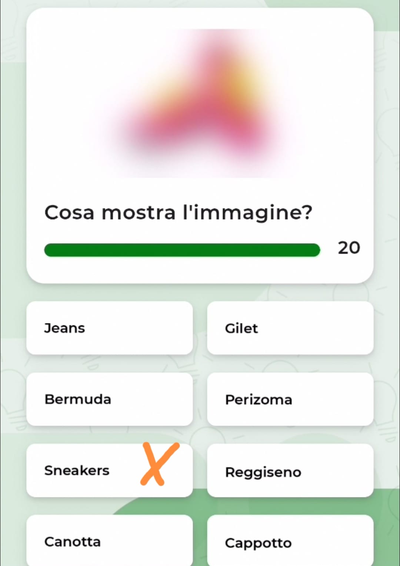Tap the "Cappotto" text label
Viewport: 400px width, 566px height.
click(x=258, y=543)
